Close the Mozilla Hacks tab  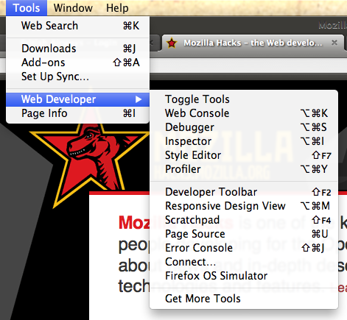(x=334, y=43)
